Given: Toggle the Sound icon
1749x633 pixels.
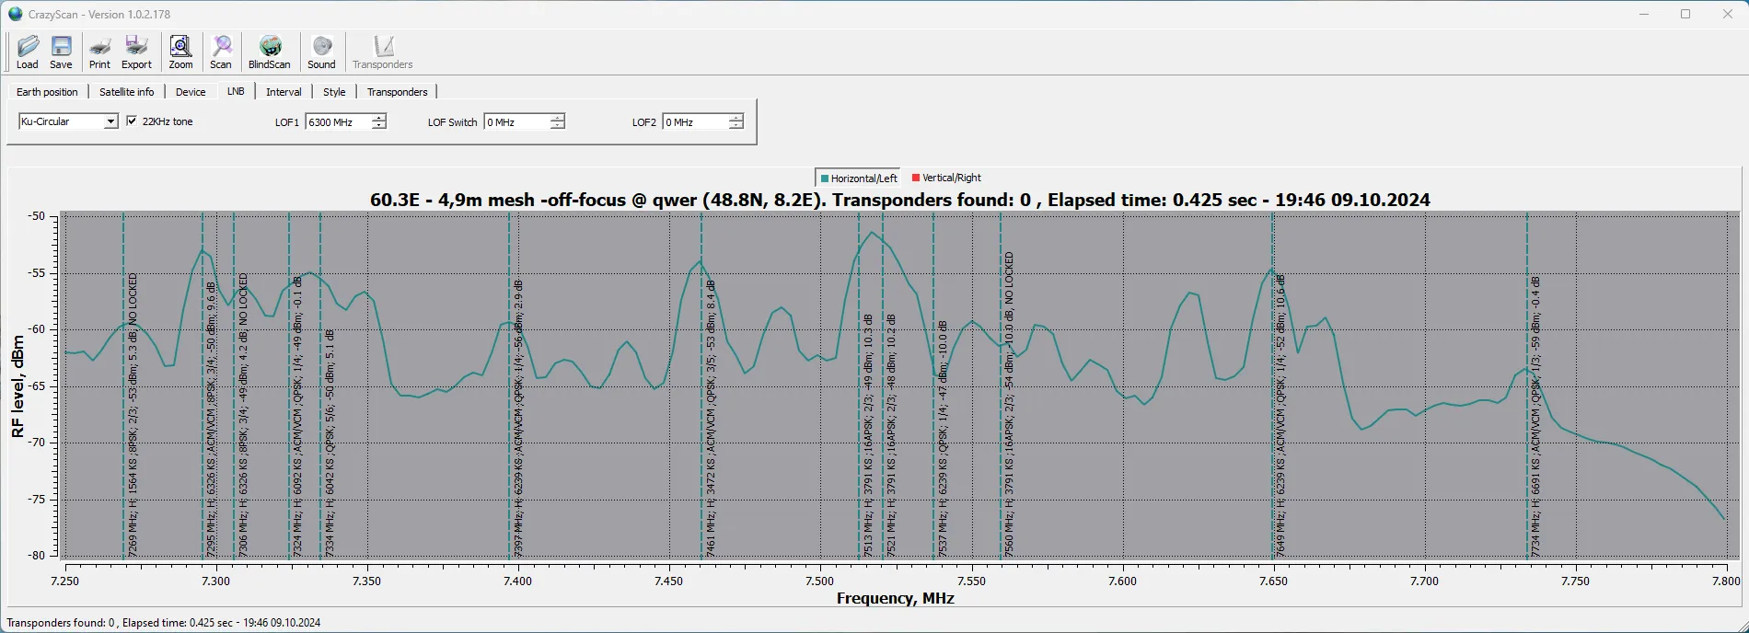Looking at the screenshot, I should [321, 52].
